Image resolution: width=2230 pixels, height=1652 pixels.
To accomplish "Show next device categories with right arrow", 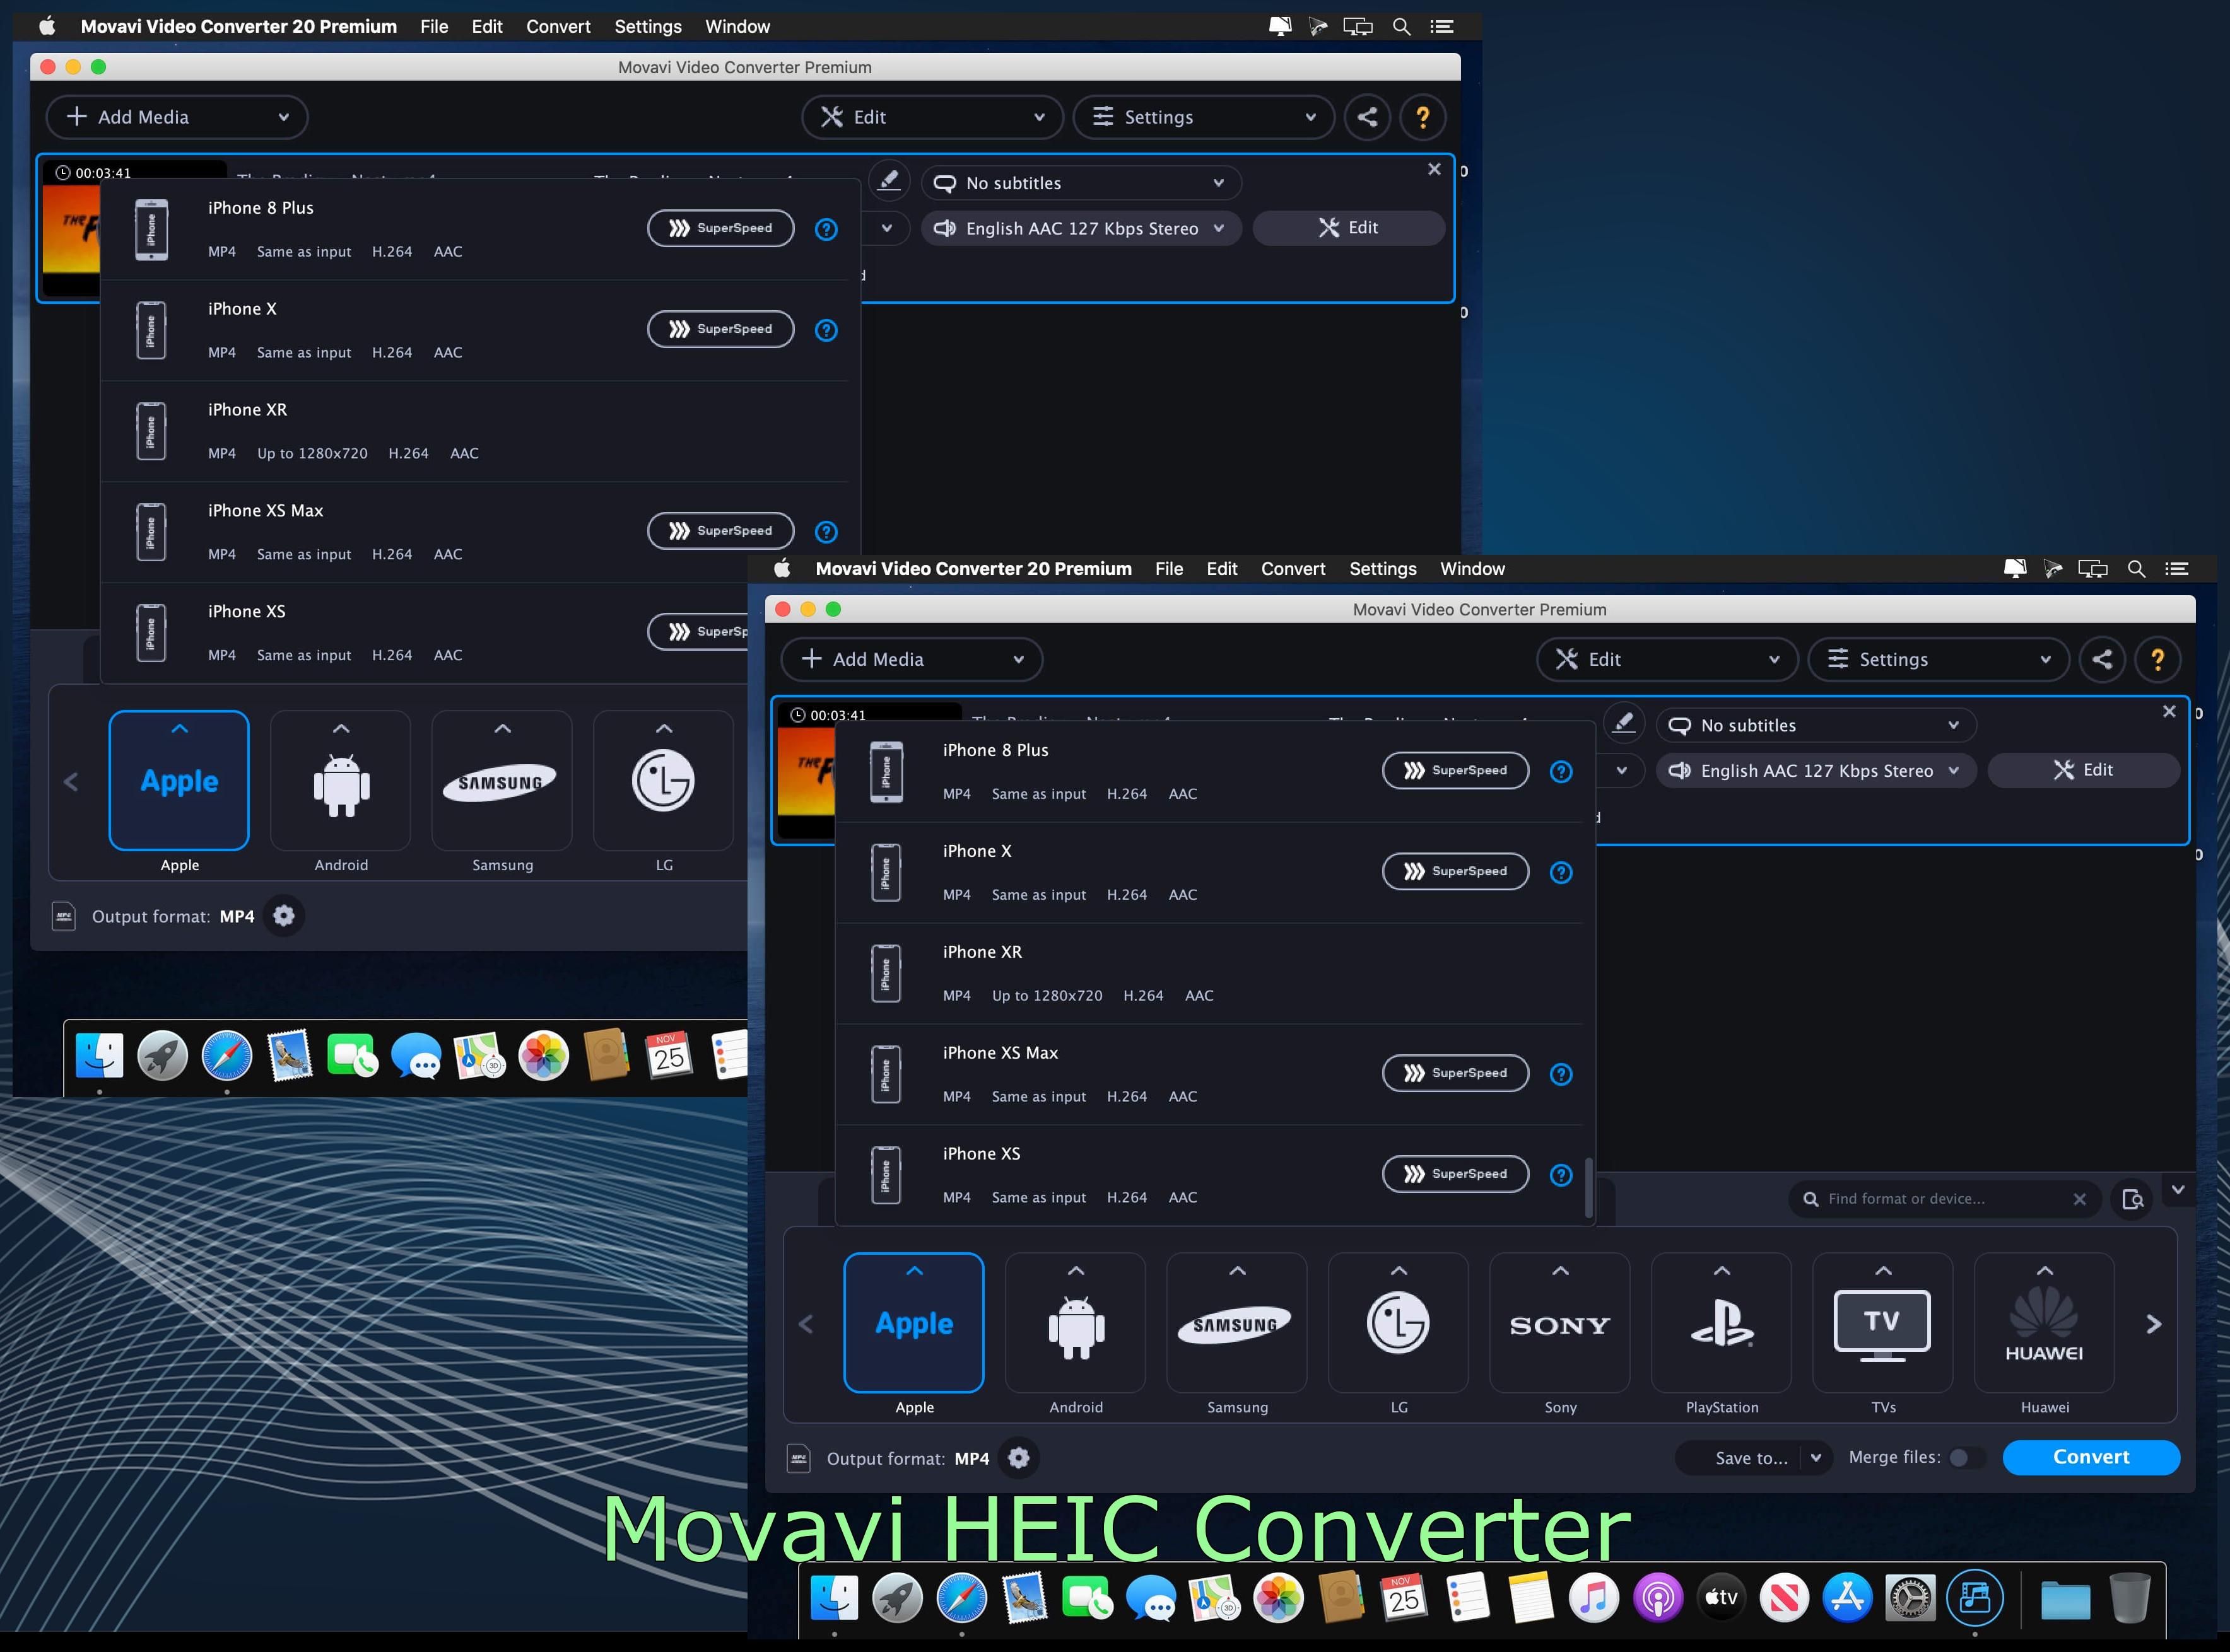I will pyautogui.click(x=2154, y=1324).
